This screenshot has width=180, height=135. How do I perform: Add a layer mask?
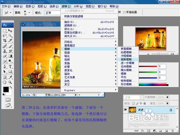coord(149,131)
